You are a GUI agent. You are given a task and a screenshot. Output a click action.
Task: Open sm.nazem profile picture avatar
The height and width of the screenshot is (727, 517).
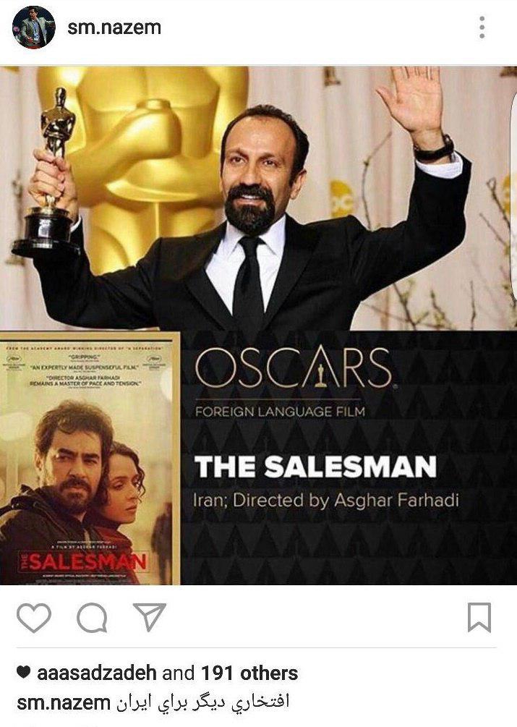(33, 27)
